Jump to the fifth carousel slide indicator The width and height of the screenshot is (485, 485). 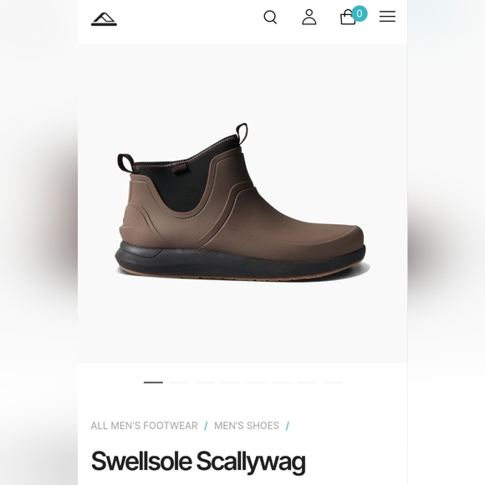pos(256,383)
